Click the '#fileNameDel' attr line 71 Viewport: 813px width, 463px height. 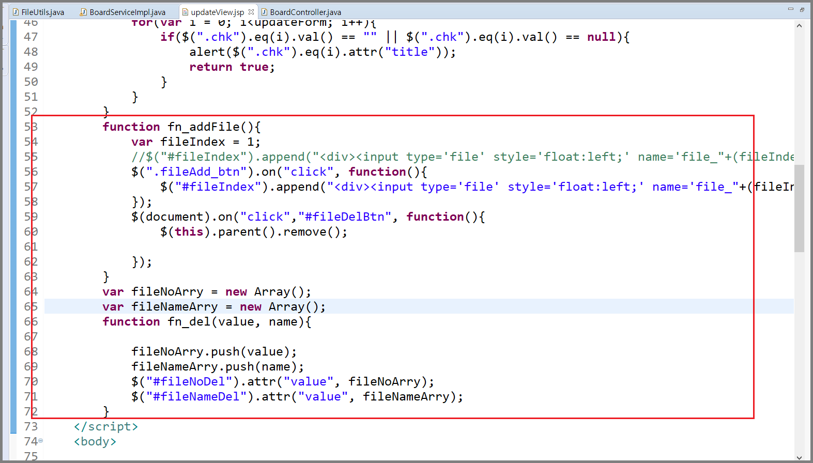pos(297,396)
